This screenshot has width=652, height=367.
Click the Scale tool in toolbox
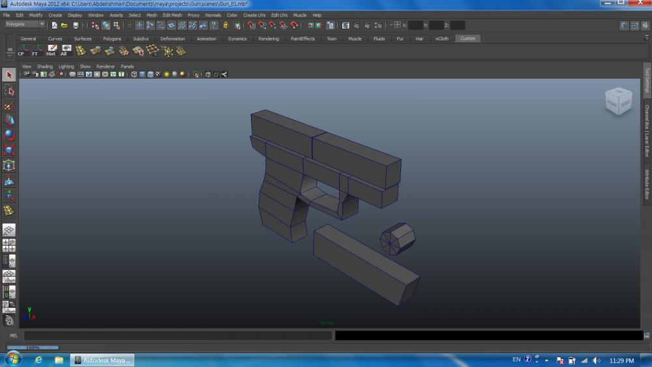[9, 151]
